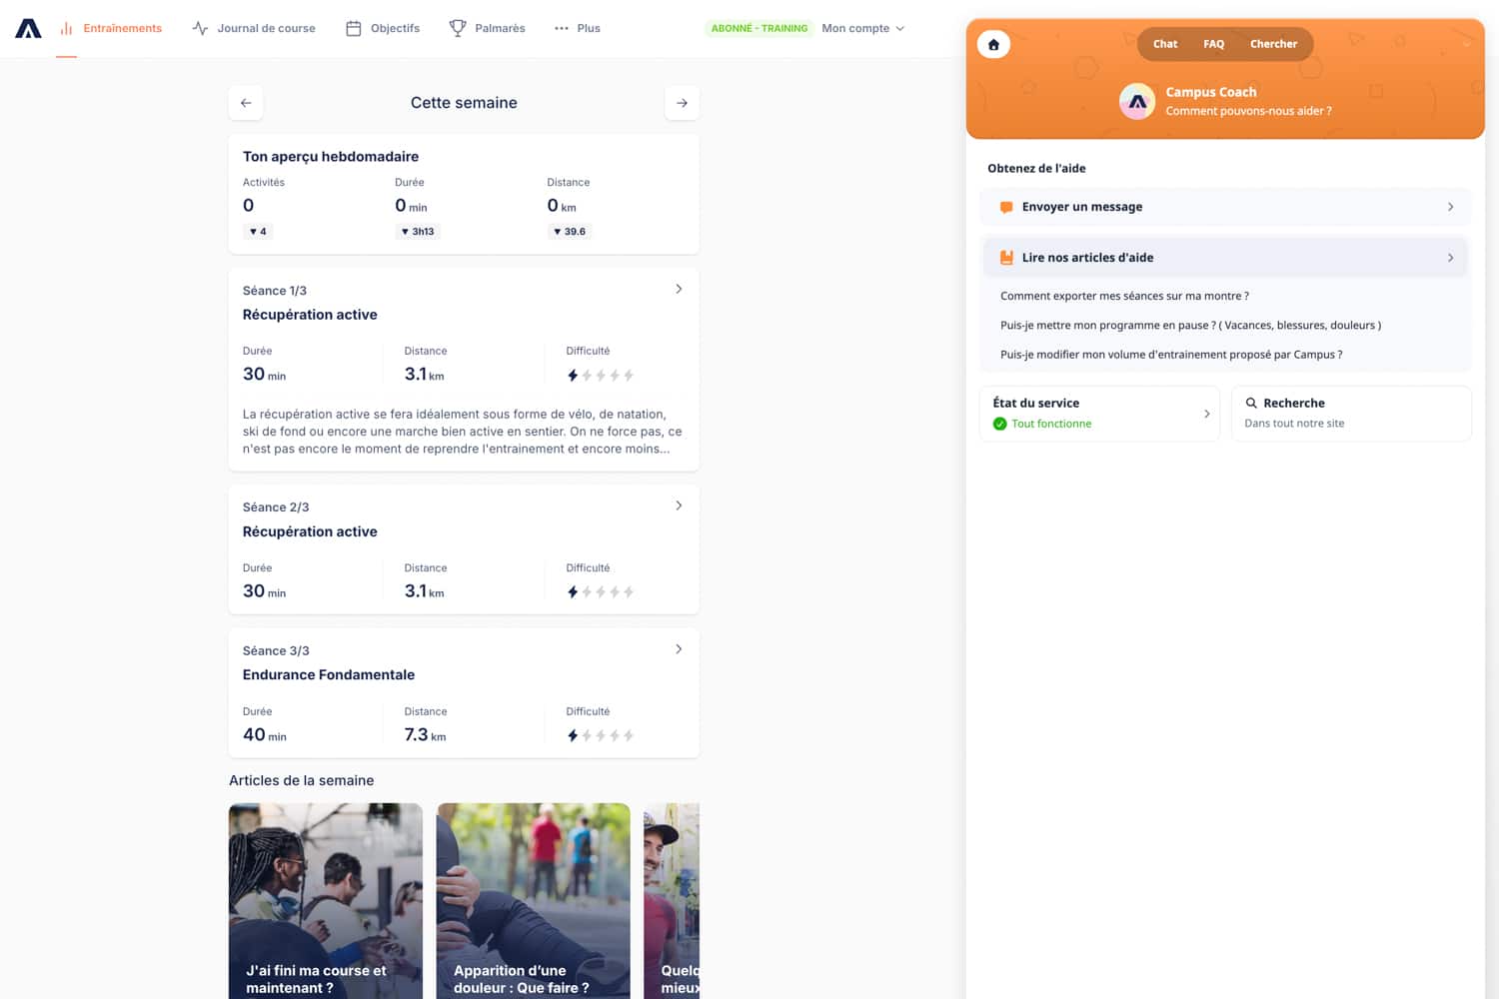Screen dimensions: 1499x999
Task: Switch to the FAQ tab
Action: coord(1213,44)
